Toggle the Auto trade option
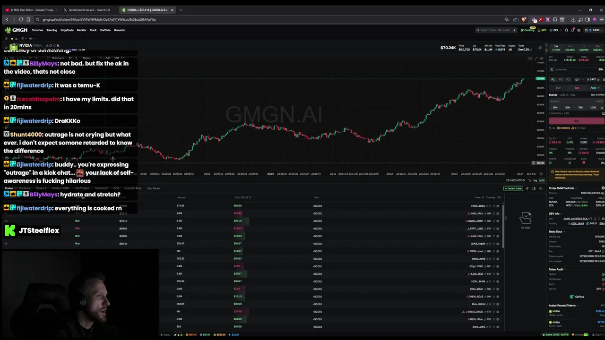This screenshot has width=605, height=340. point(595,88)
